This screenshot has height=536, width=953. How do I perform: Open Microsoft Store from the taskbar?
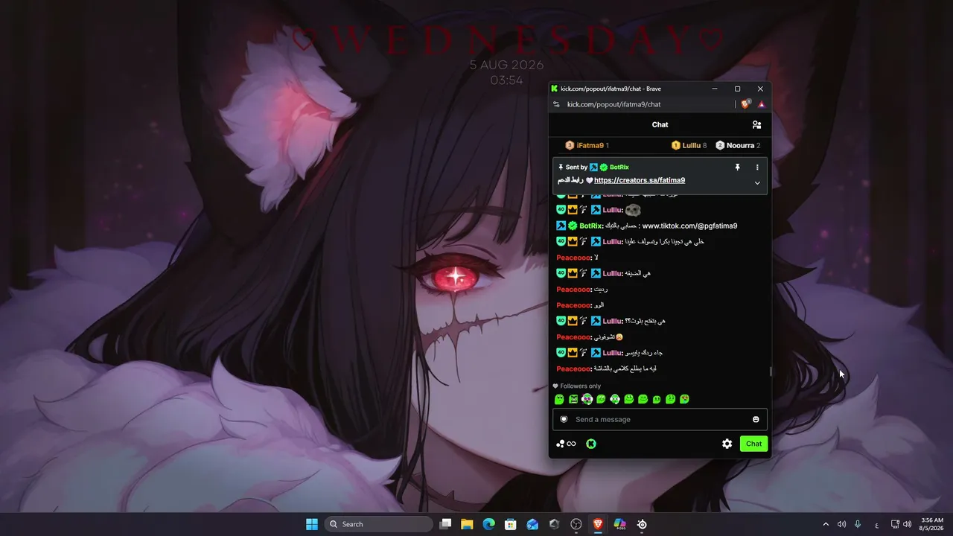[x=510, y=524]
